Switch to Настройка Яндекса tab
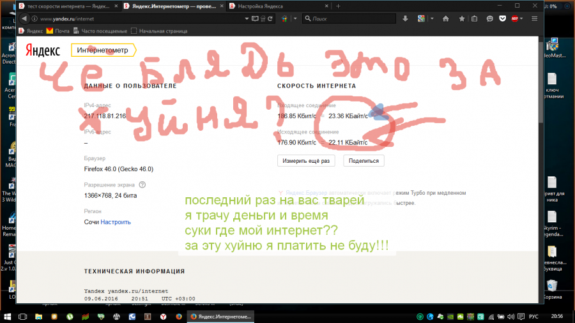The width and height of the screenshot is (575, 323). [x=261, y=6]
